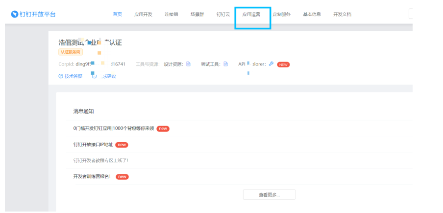Image resolution: width=443 pixels, height=213 pixels.
Task: Click the search box at top right
Action: (x=411, y=14)
